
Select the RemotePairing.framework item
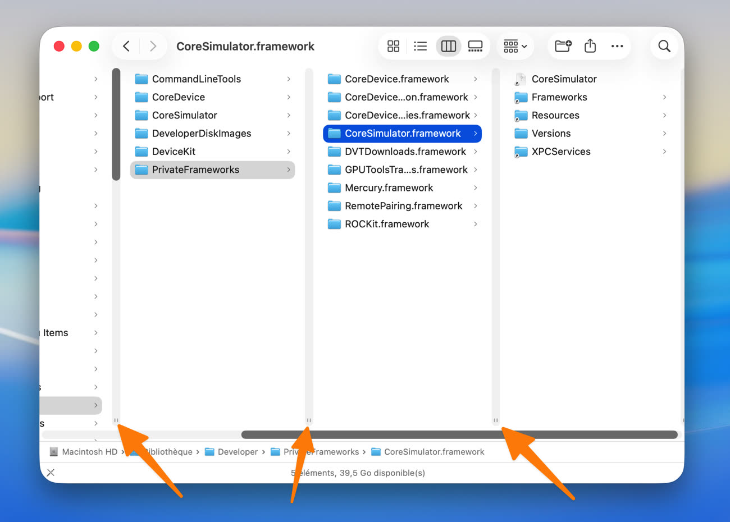tap(403, 206)
